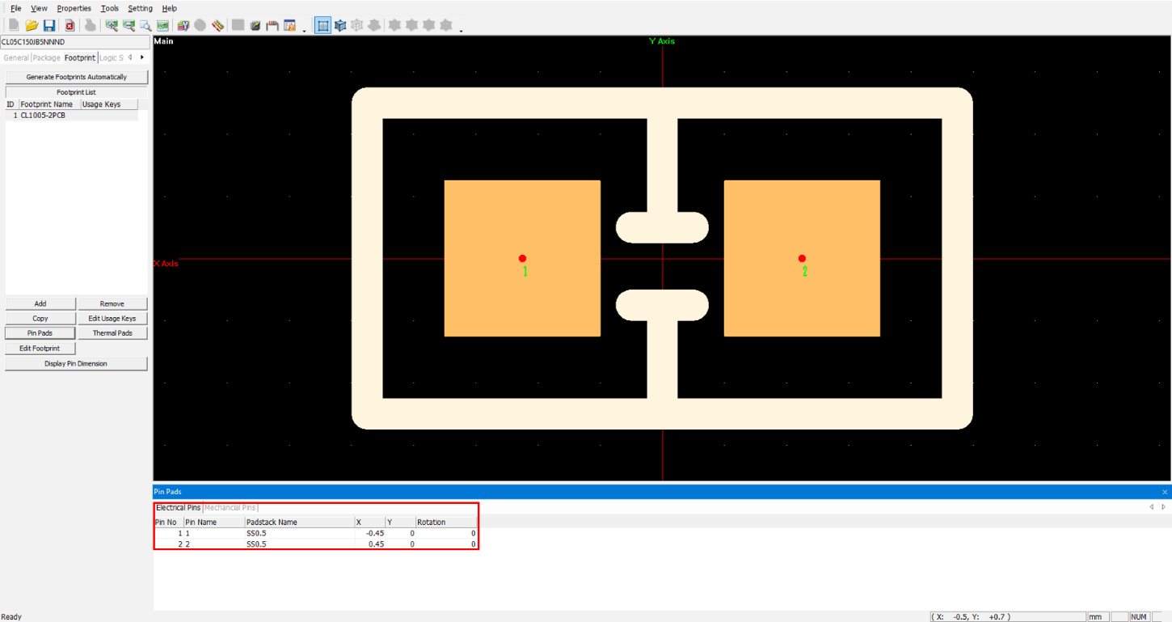Open the Setting menu

pos(140,8)
